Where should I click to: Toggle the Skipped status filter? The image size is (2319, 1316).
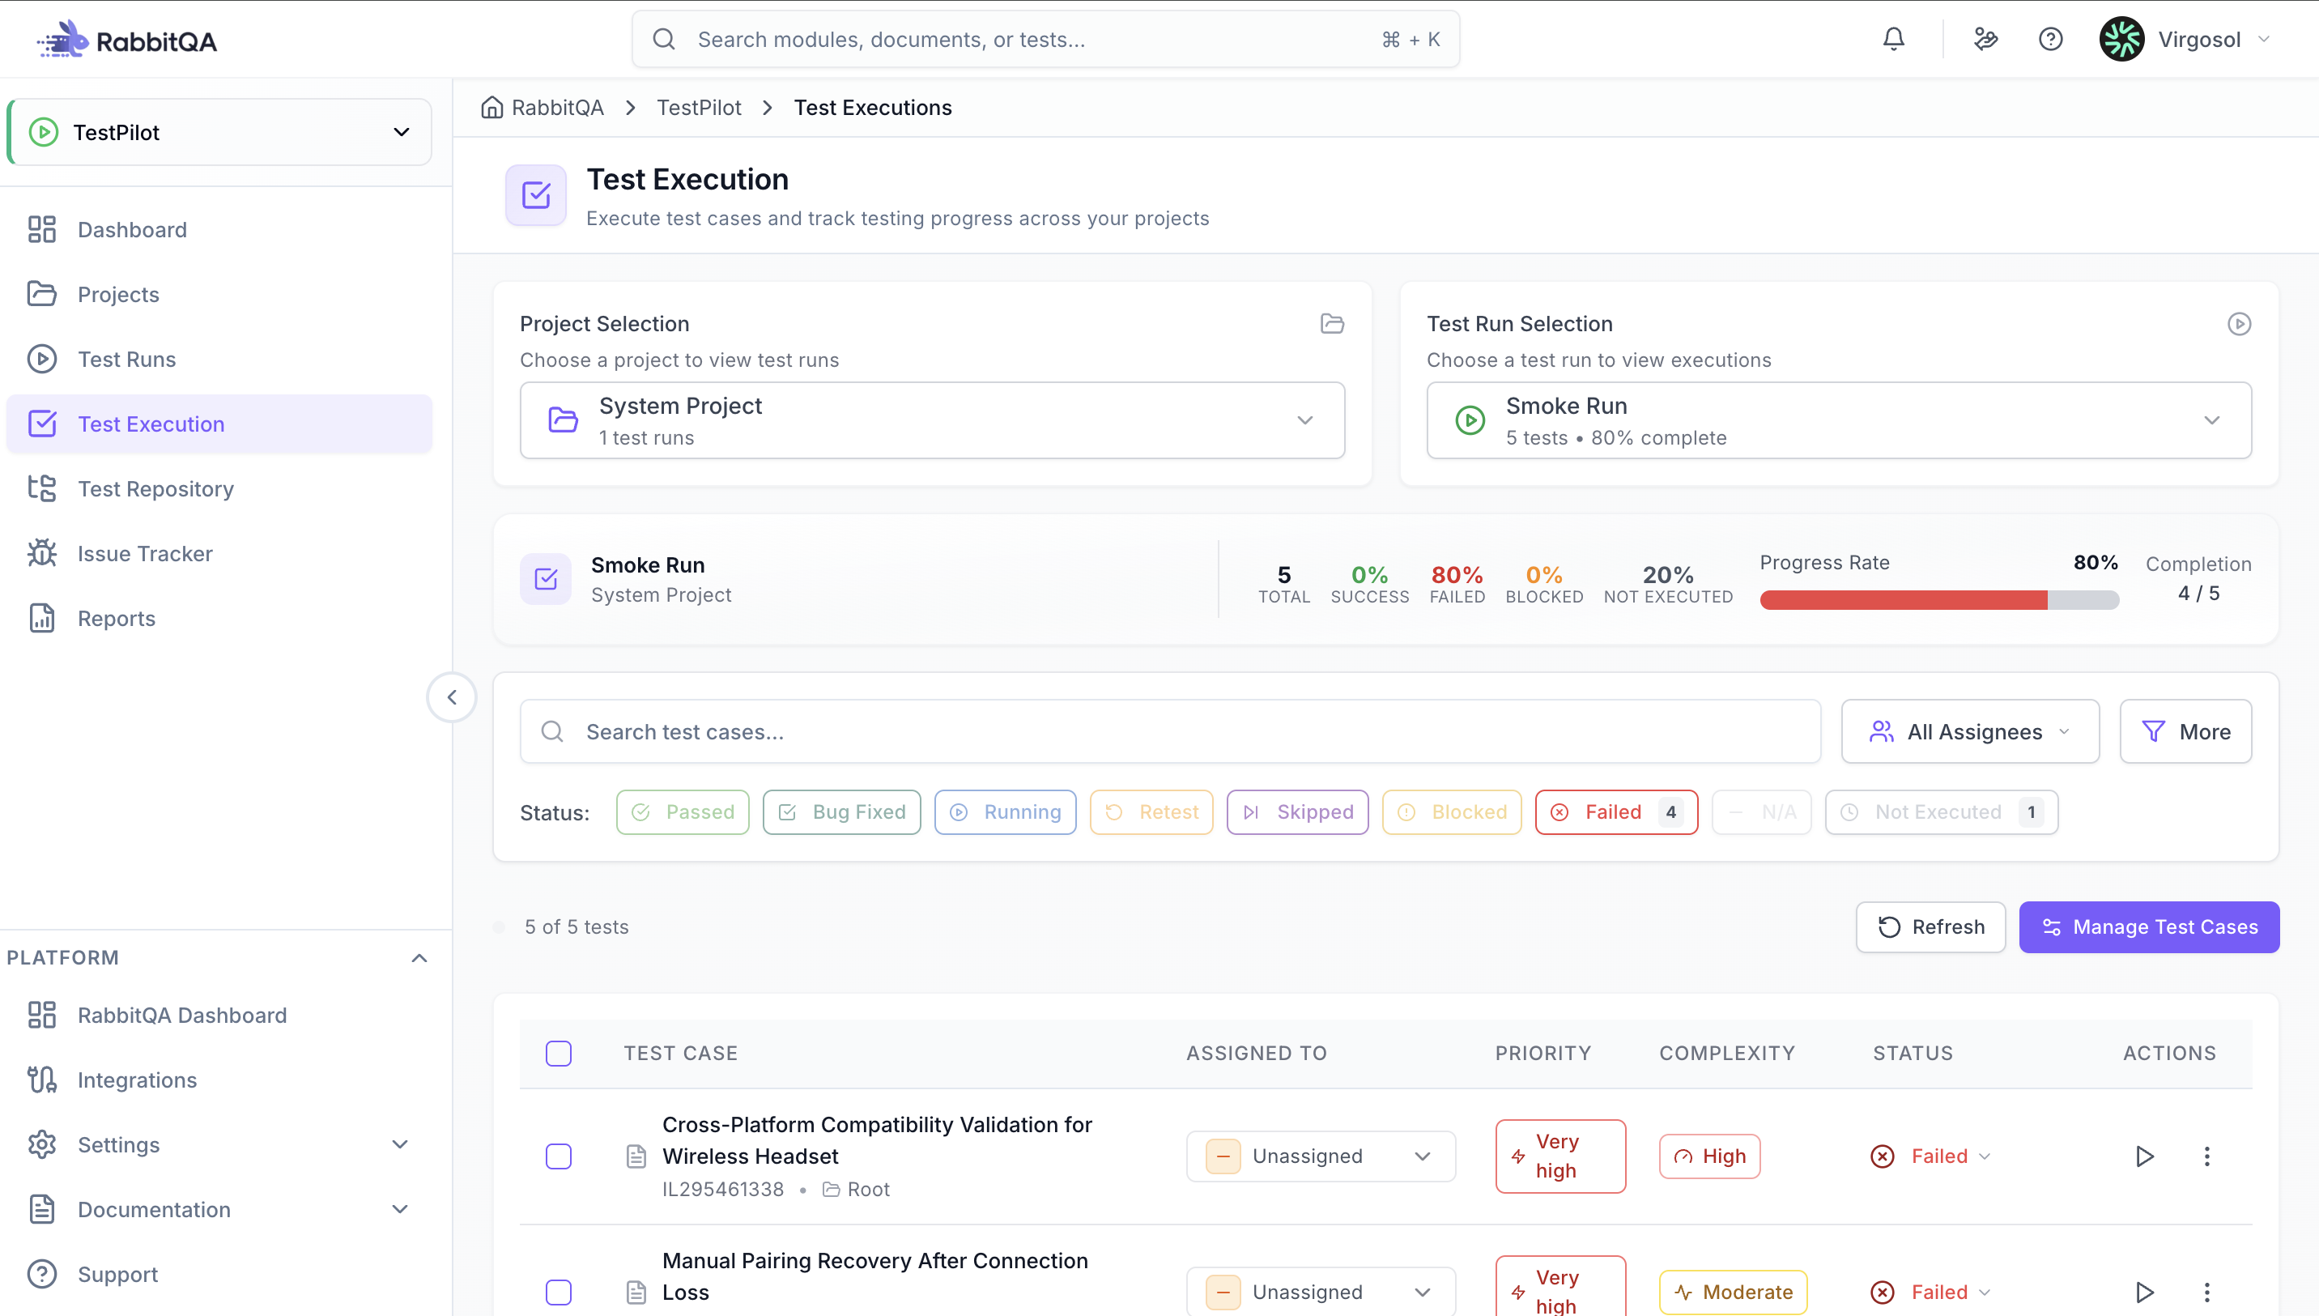point(1297,811)
